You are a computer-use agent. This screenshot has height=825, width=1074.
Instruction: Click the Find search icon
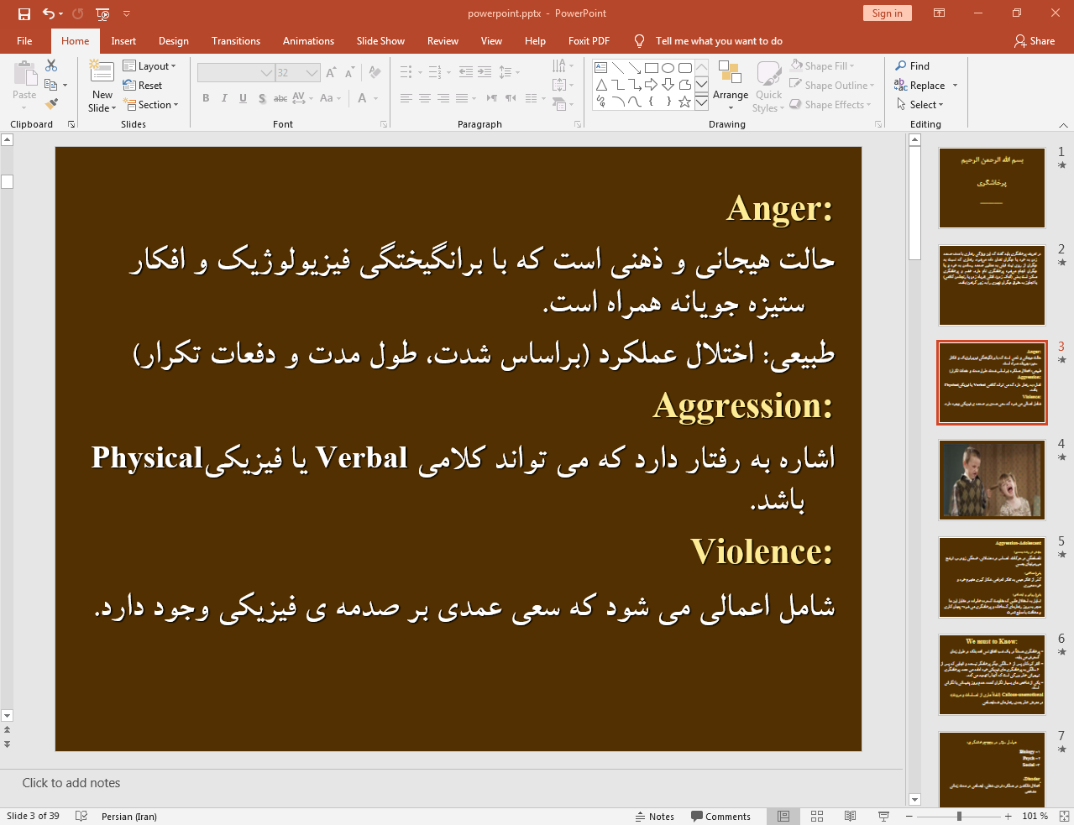901,65
